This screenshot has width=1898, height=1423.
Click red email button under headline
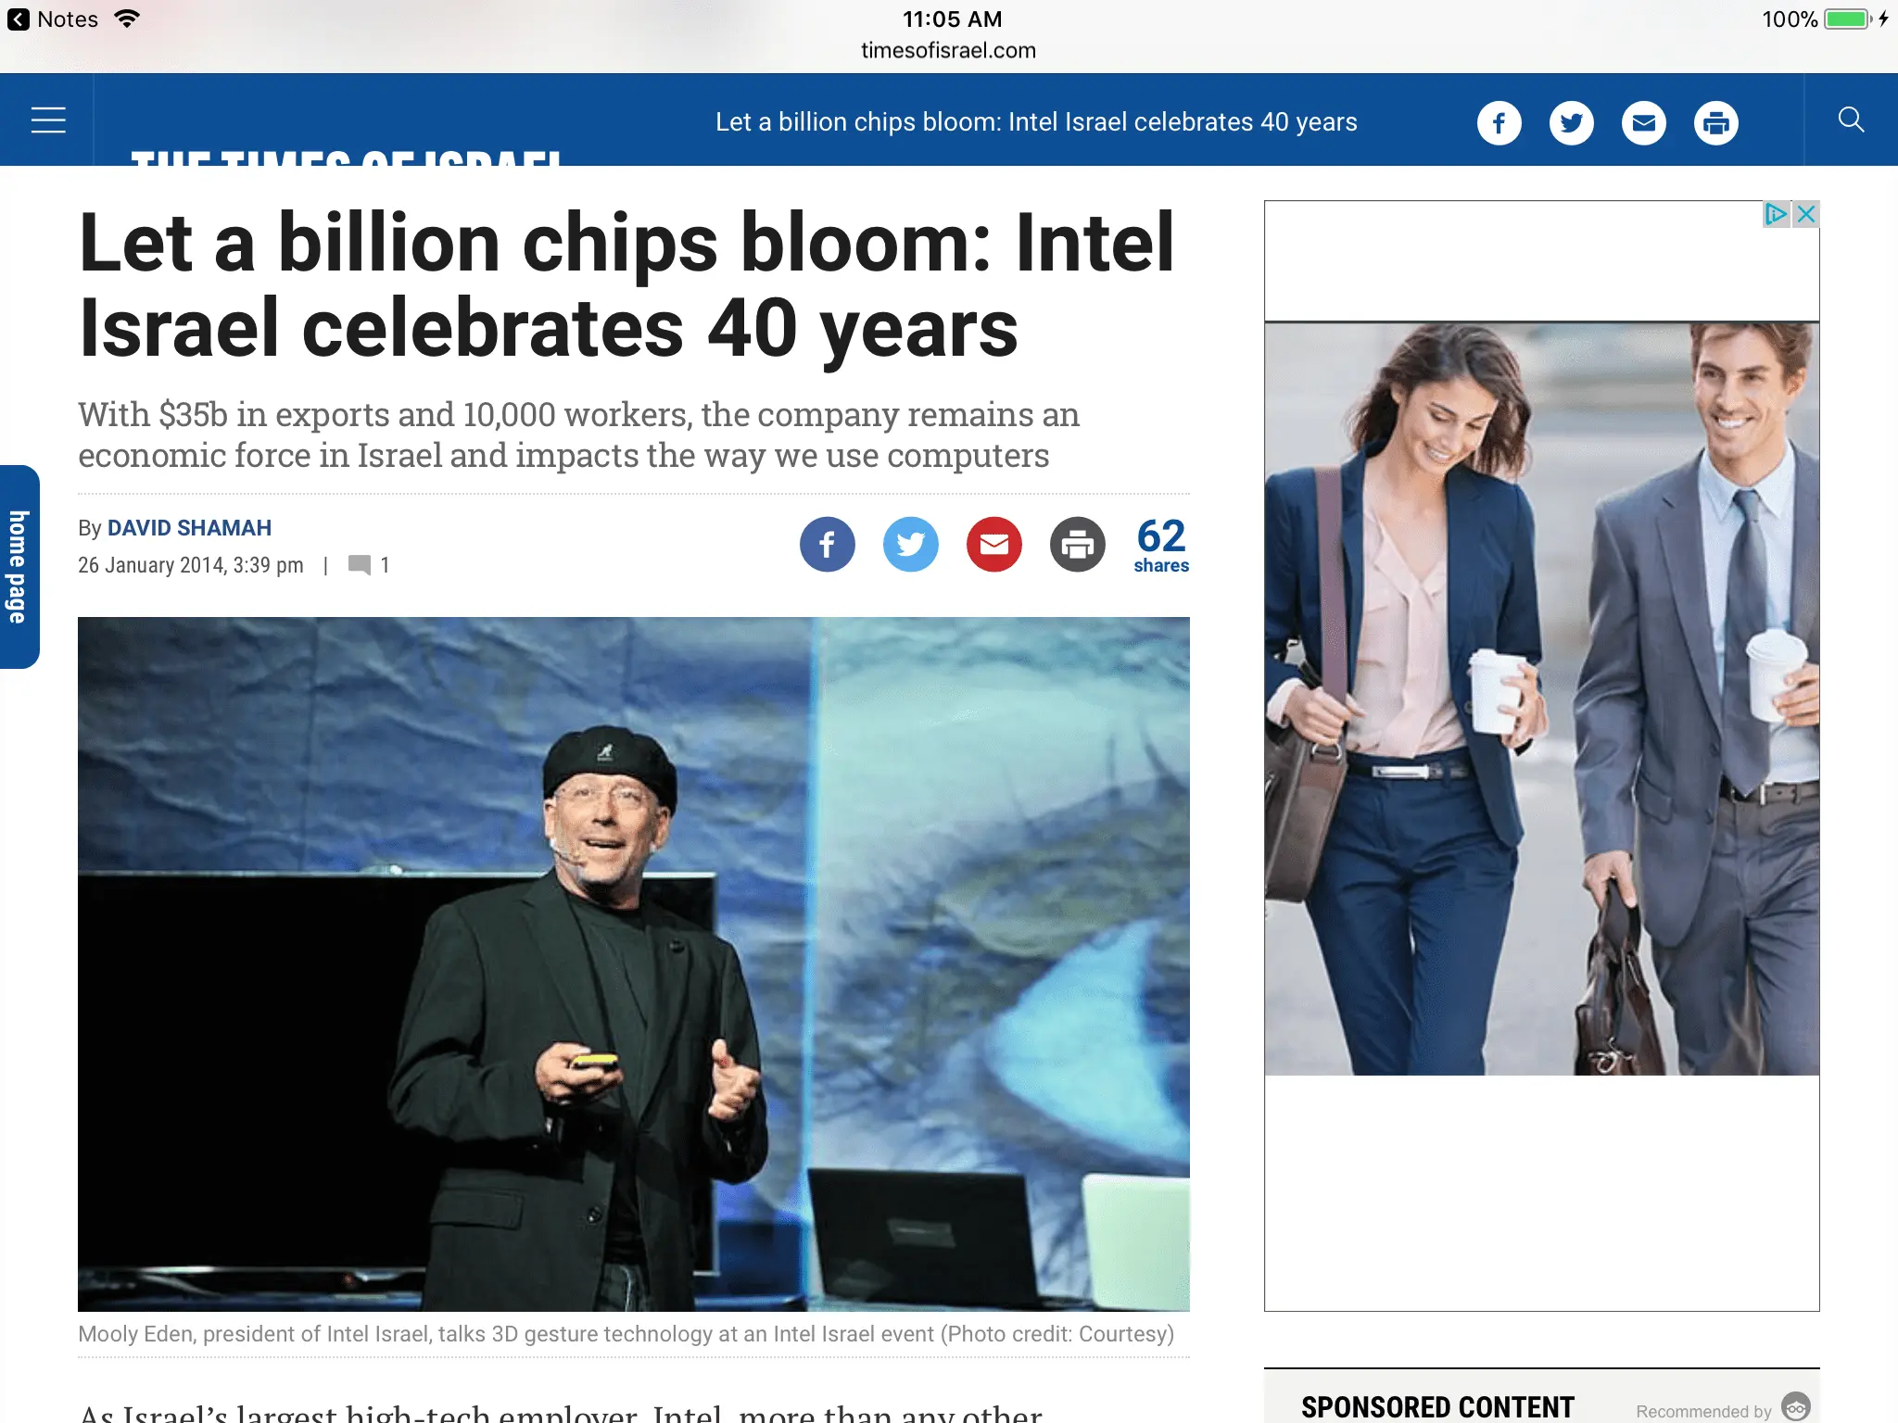tap(993, 544)
